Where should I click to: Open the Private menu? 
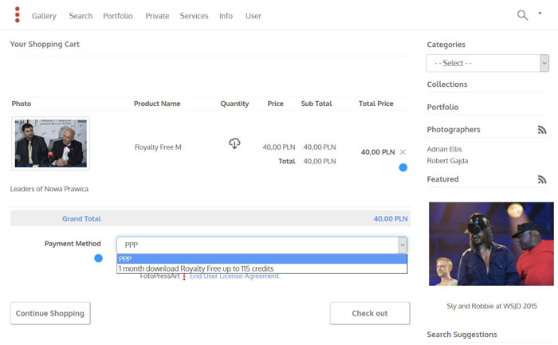click(157, 16)
